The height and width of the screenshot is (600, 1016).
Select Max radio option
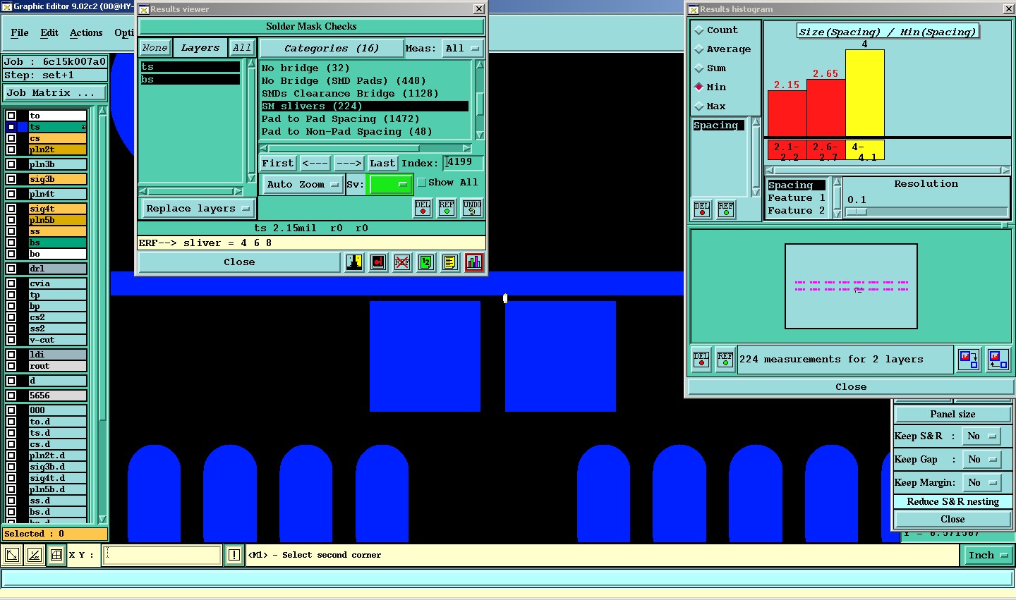point(699,106)
